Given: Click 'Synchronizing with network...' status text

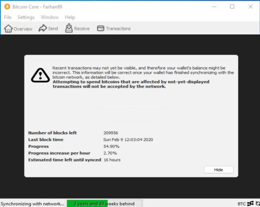Looking at the screenshot, I should pyautogui.click(x=32, y=204).
